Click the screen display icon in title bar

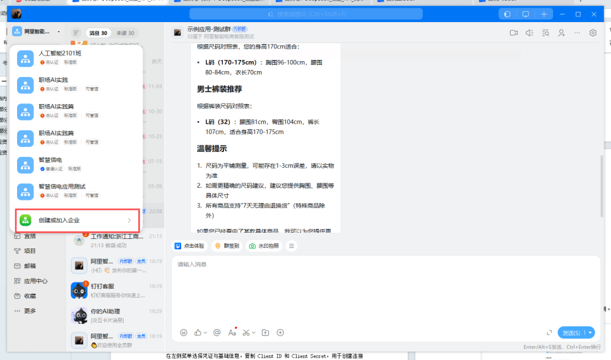526,14
